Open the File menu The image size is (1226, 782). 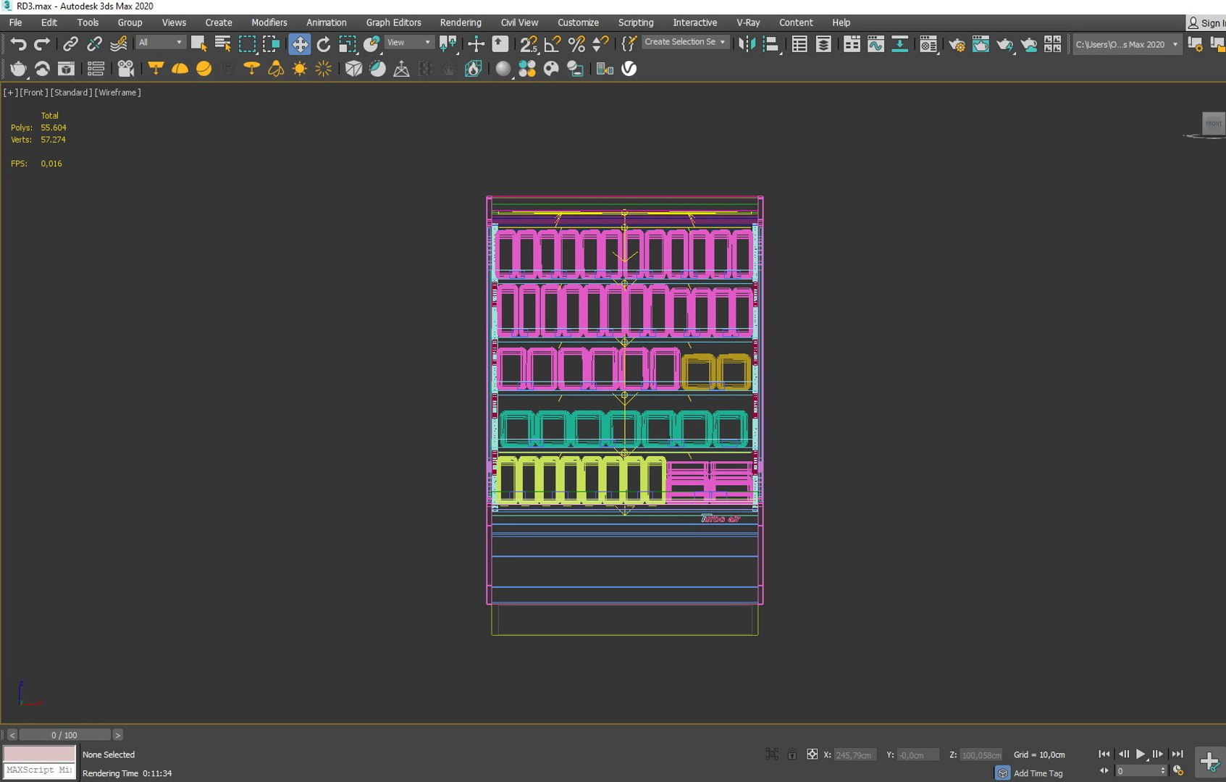click(x=15, y=22)
